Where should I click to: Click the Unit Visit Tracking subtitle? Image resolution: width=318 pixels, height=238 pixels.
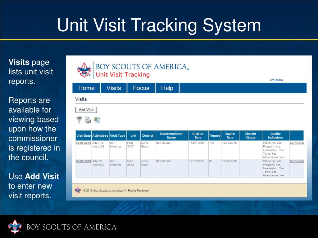click(x=123, y=75)
